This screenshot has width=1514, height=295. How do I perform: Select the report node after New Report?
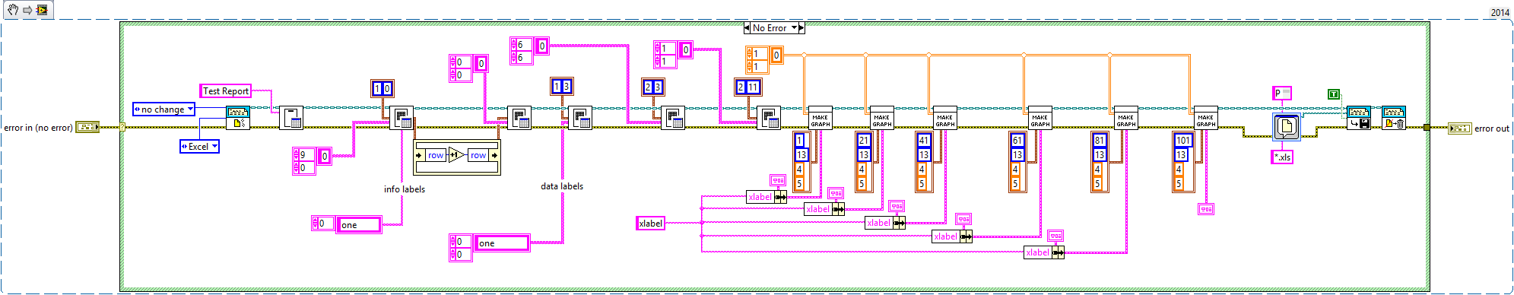tap(291, 118)
